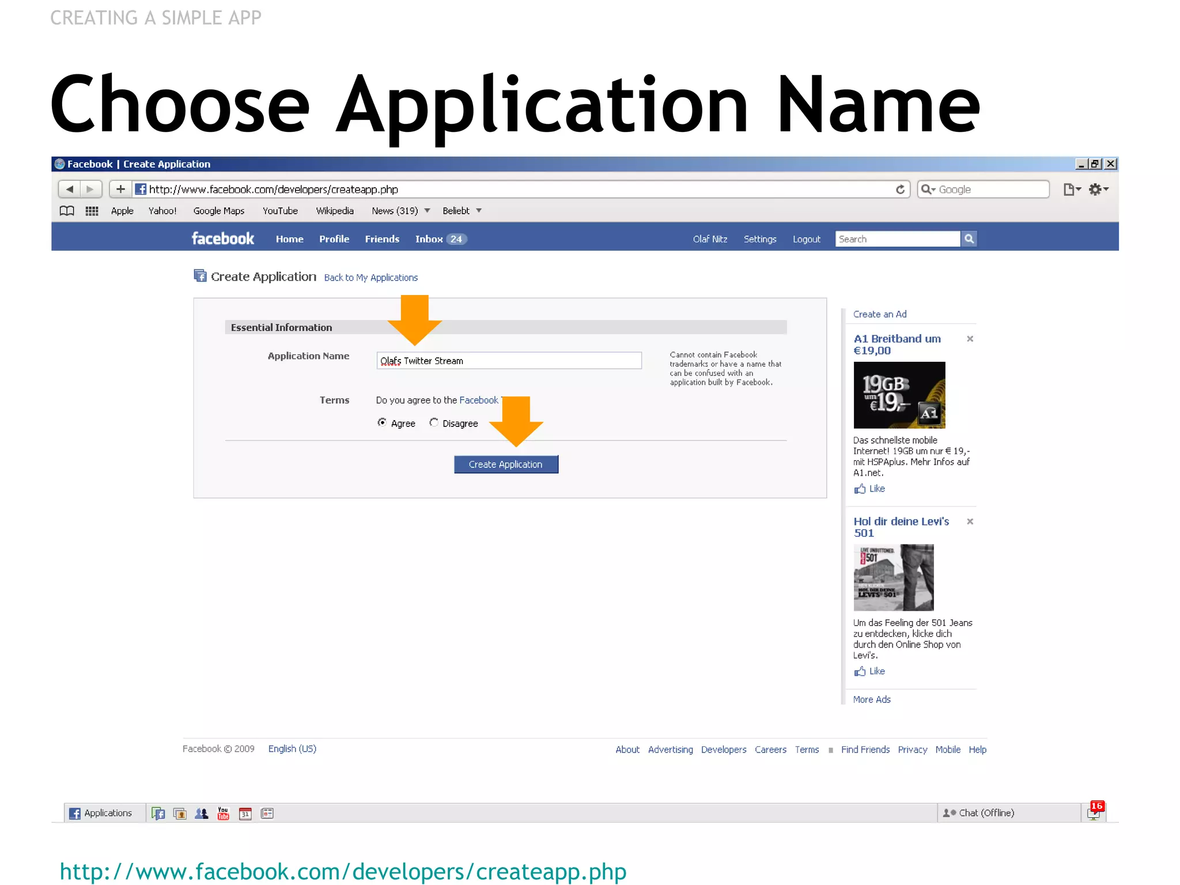This screenshot has width=1180, height=885.
Task: Click the Create an Ad link
Action: [880, 314]
